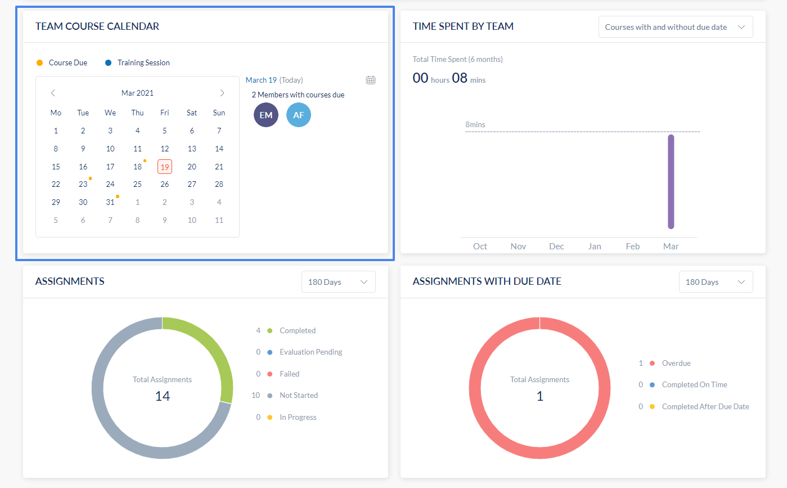Open the Courses with and without due date dropdown
Screen dimensions: 787x488
[x=676, y=27]
